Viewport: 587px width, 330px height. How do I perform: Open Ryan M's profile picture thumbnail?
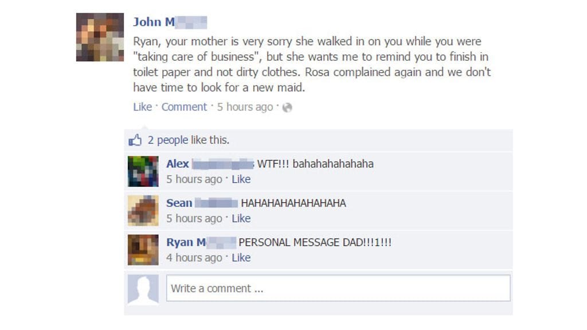[143, 250]
